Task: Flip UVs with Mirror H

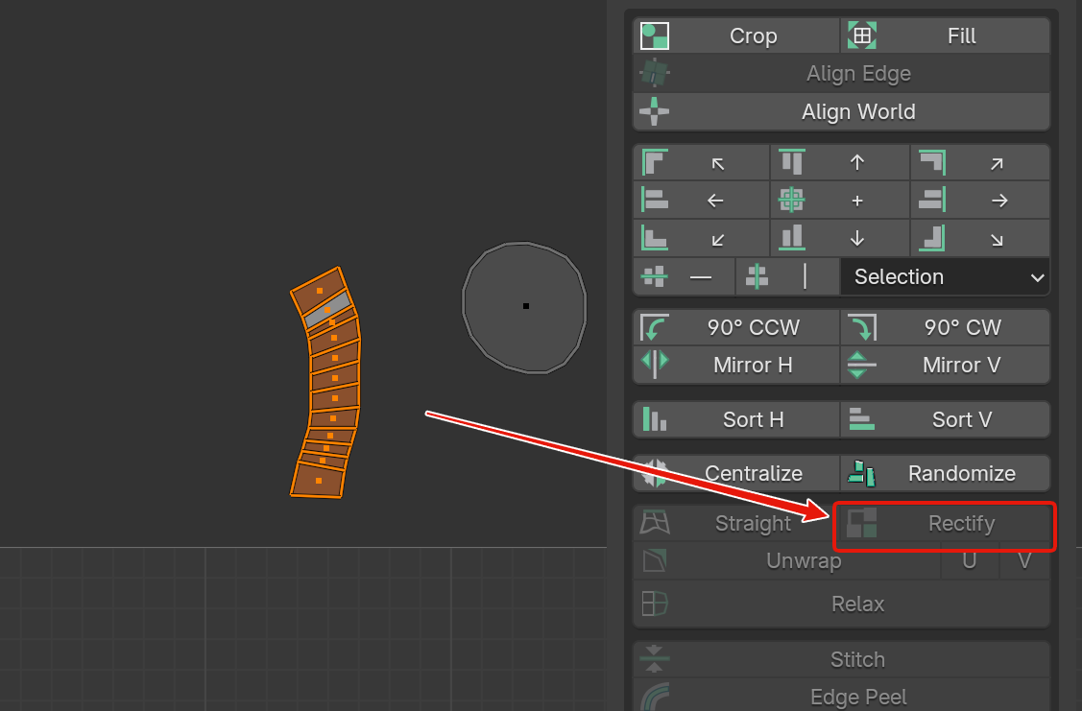Action: click(x=736, y=366)
